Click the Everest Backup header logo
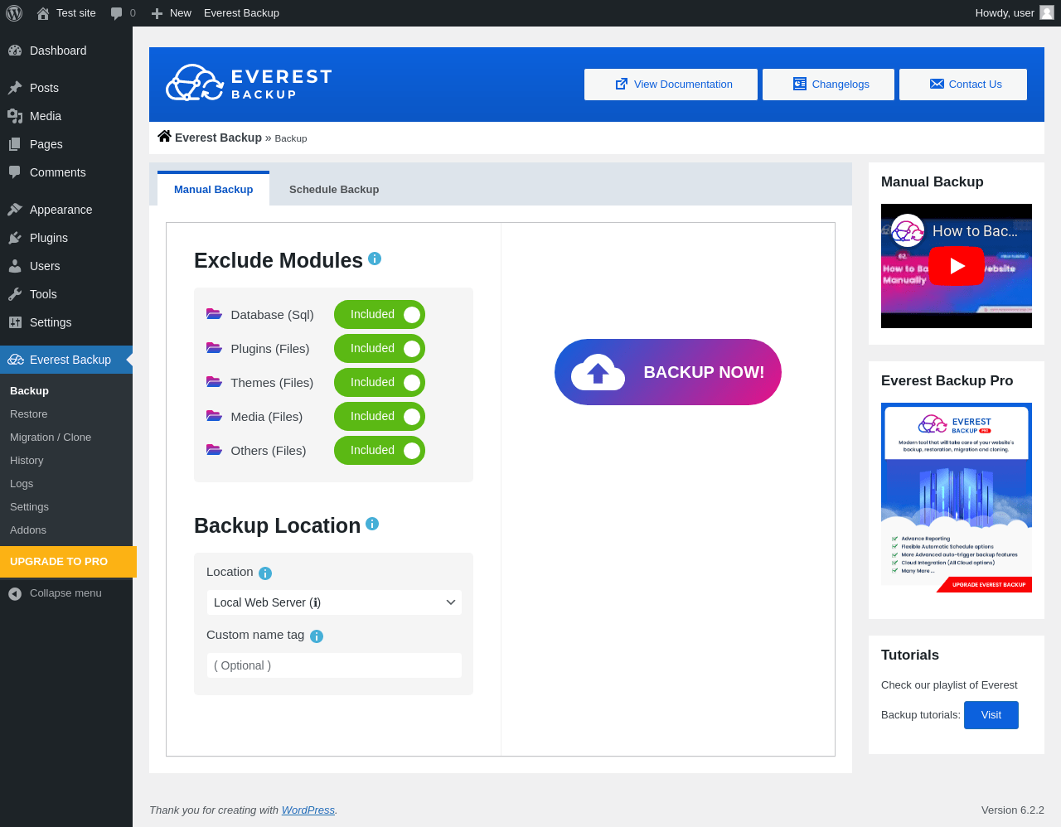 click(249, 83)
